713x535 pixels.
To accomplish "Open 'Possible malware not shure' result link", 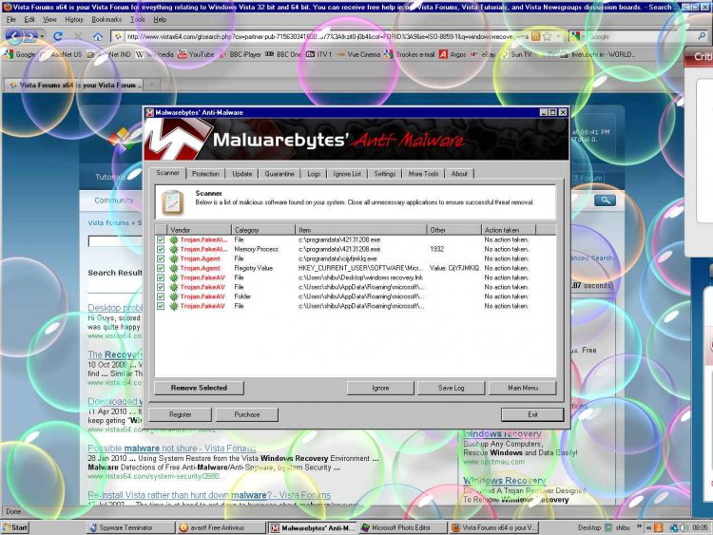I will point(172,449).
